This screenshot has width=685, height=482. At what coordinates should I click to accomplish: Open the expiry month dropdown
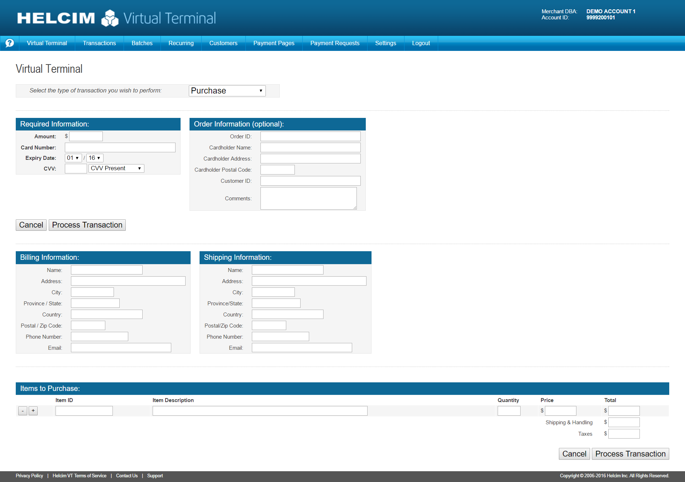[x=73, y=158]
